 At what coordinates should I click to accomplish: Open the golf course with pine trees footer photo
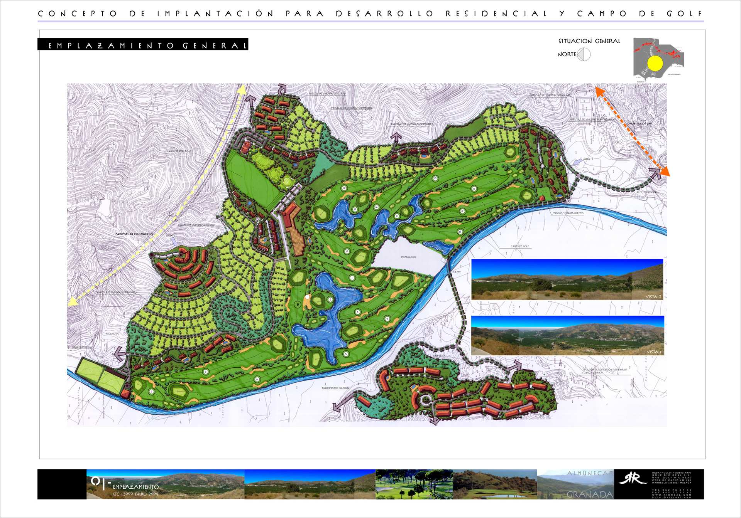414,484
